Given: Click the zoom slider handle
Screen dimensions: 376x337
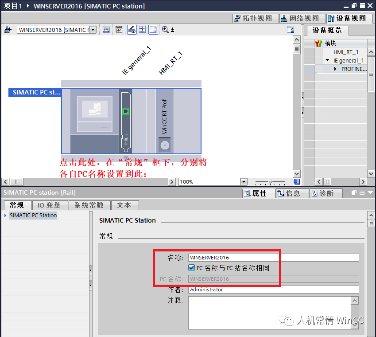Looking at the screenshot, I should [x=270, y=182].
